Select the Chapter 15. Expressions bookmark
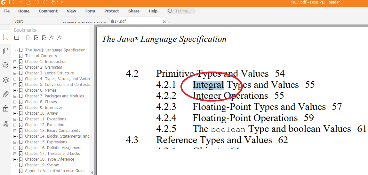The height and width of the screenshot is (175, 368). click(46, 142)
